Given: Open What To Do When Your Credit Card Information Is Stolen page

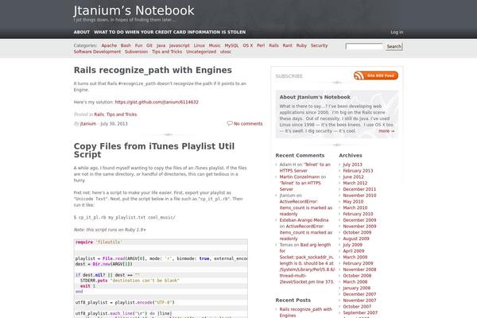Looking at the screenshot, I should pyautogui.click(x=170, y=32).
